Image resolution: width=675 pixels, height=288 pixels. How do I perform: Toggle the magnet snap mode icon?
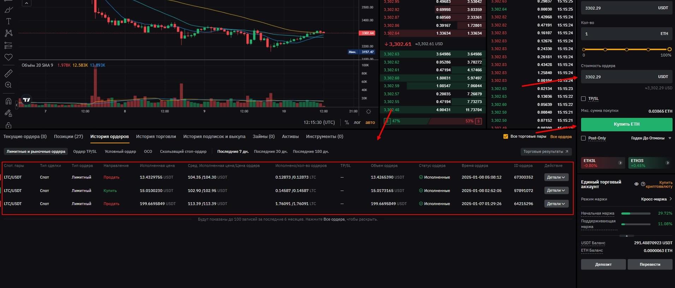(8, 102)
